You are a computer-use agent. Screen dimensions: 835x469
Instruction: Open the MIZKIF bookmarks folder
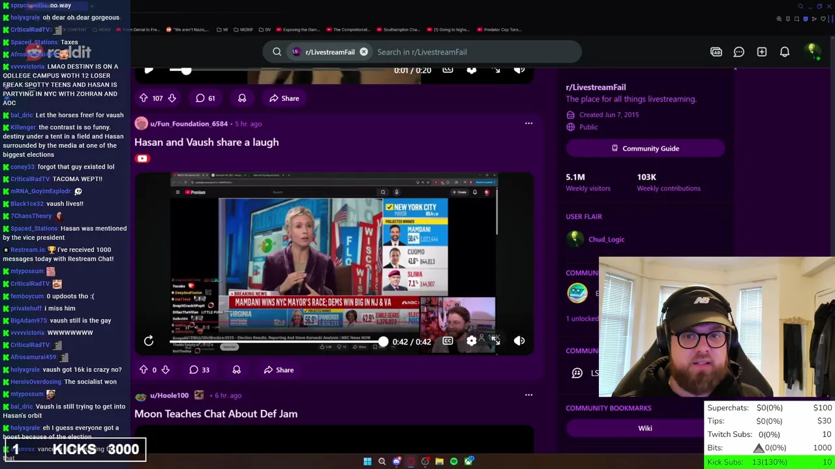pyautogui.click(x=243, y=29)
